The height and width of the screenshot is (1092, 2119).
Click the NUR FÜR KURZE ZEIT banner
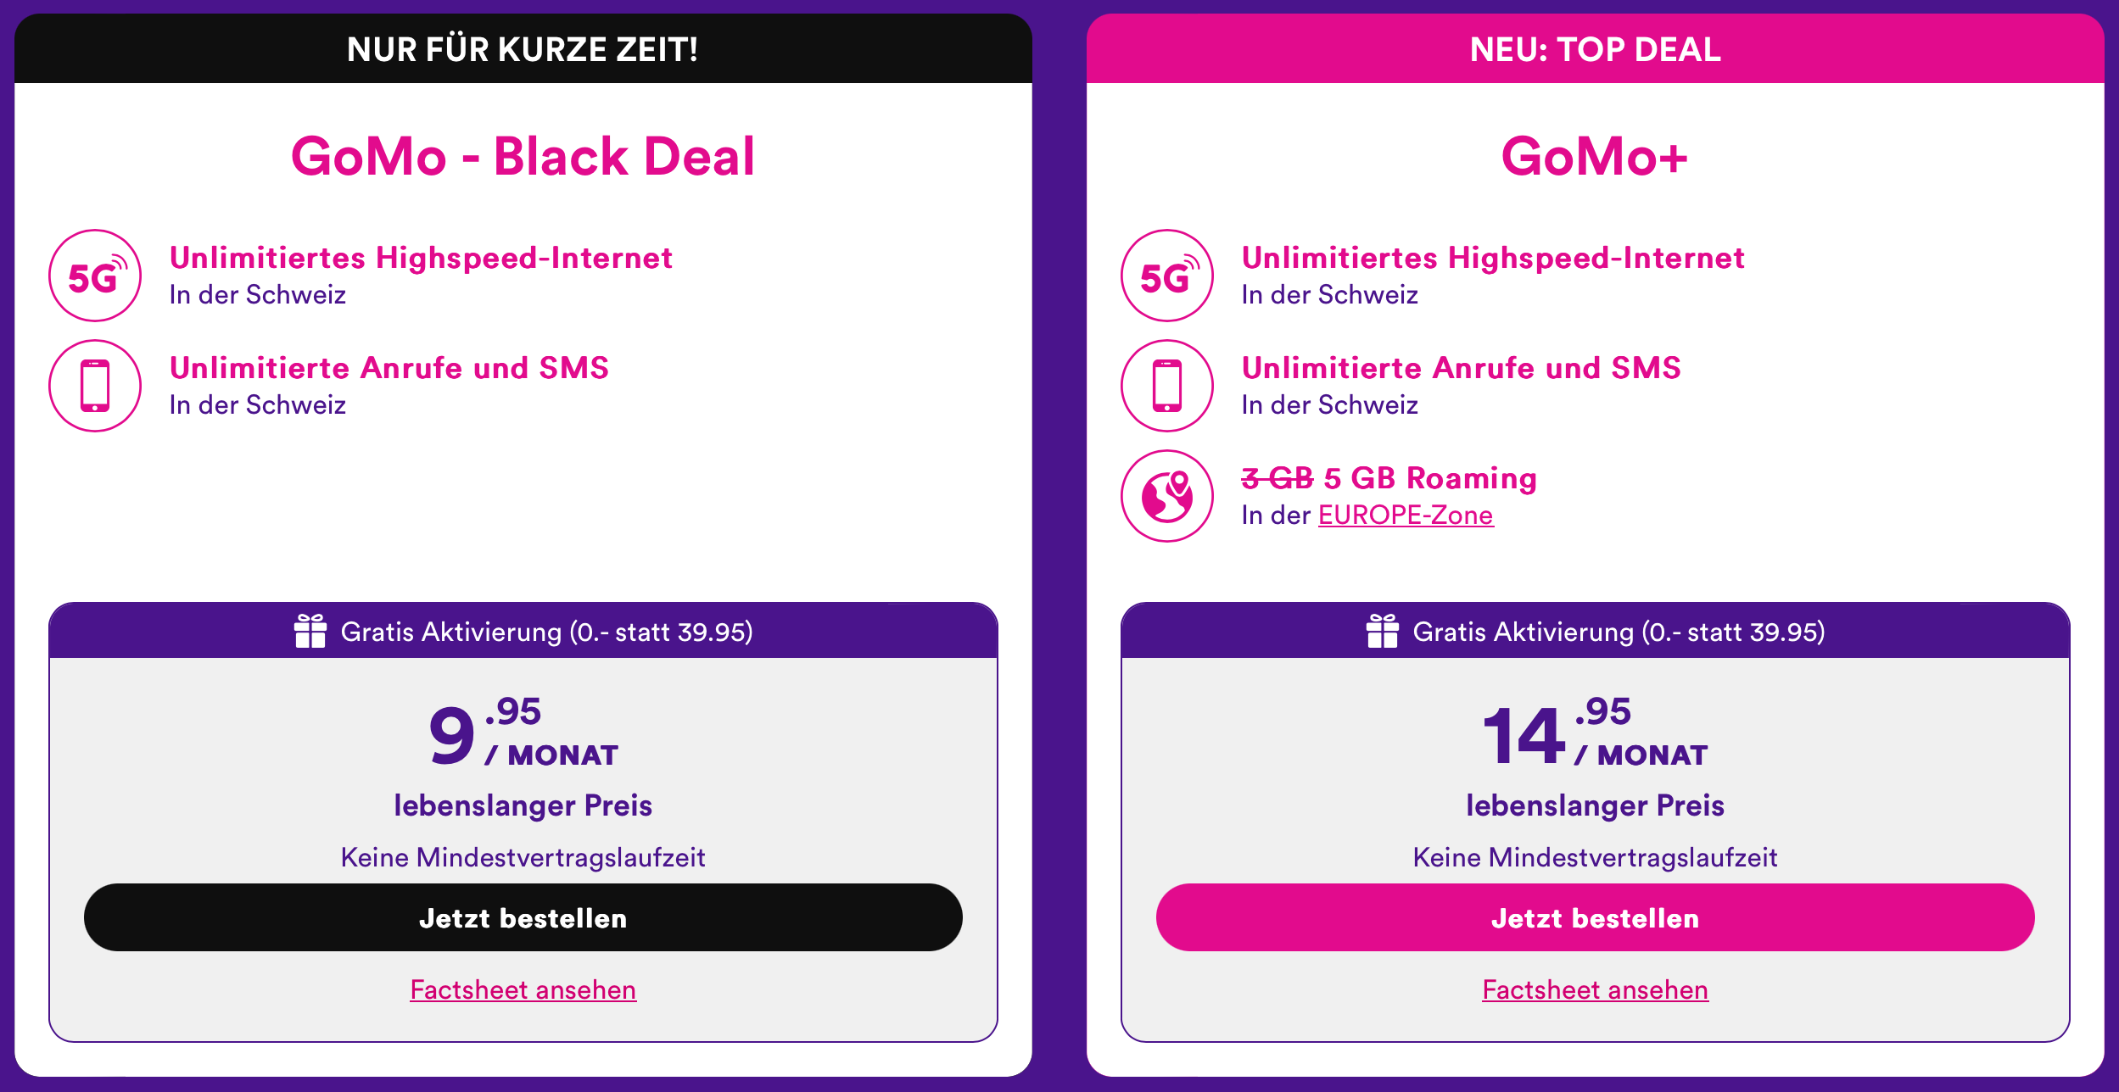coord(523,49)
